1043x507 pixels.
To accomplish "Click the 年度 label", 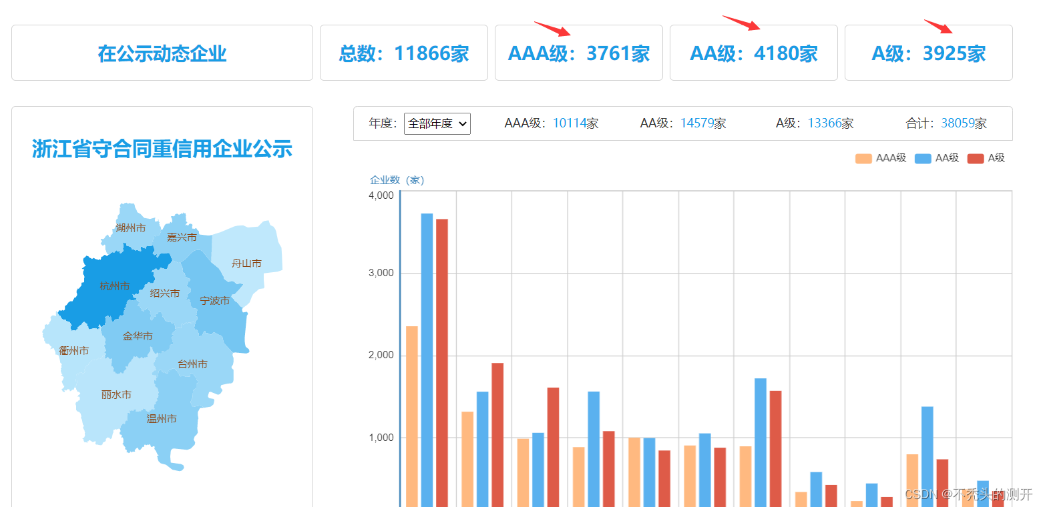I will 383,123.
